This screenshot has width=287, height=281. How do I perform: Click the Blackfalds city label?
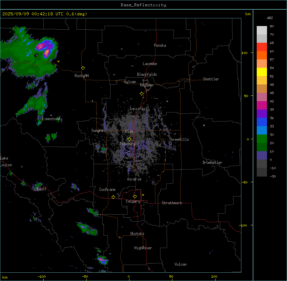click(147, 74)
